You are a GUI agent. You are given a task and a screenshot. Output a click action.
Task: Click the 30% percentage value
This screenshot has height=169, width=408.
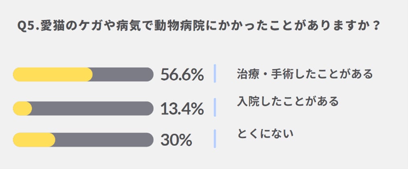[x=176, y=140]
